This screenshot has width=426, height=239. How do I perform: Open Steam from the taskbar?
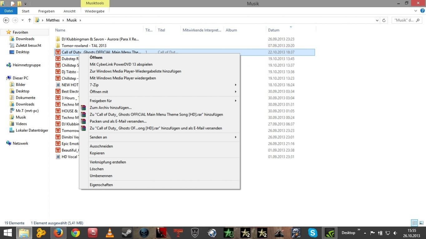127,233
